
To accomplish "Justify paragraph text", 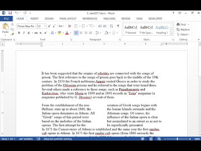I will 90,33.
